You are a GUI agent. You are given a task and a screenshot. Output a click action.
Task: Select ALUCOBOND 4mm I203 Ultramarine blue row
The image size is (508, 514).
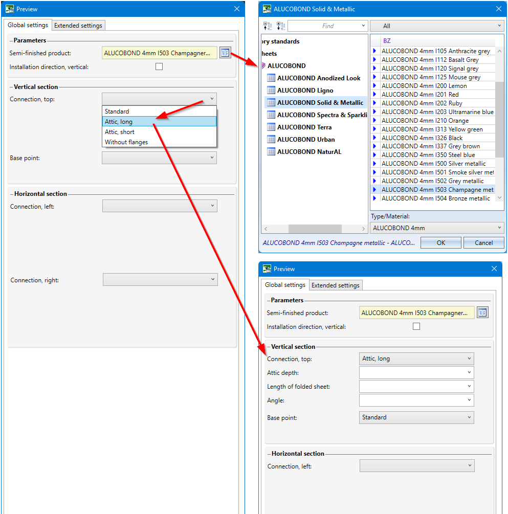pos(437,112)
